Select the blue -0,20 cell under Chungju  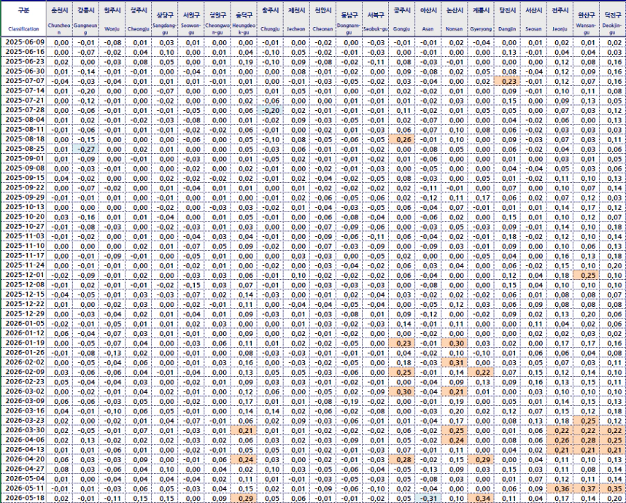[x=270, y=111]
